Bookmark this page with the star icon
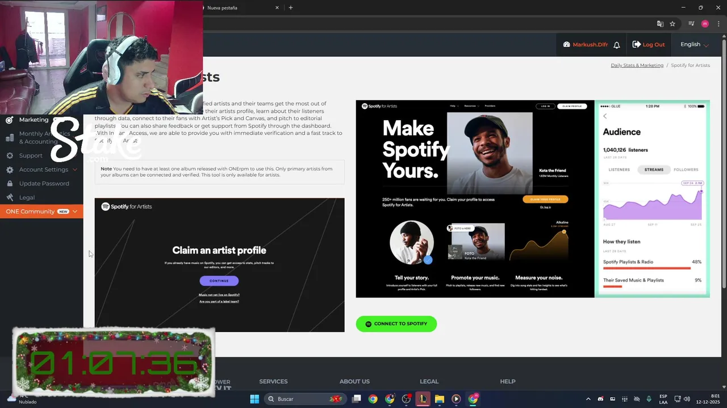The image size is (727, 408). (672, 24)
